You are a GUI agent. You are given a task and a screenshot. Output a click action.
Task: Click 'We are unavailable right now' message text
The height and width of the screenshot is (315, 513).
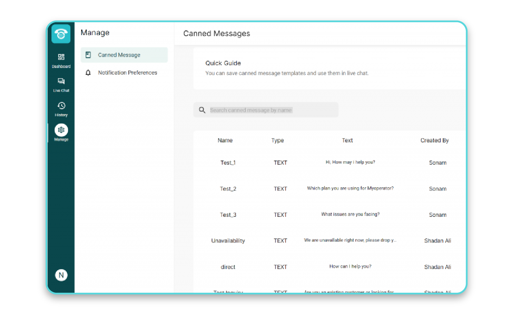point(350,240)
